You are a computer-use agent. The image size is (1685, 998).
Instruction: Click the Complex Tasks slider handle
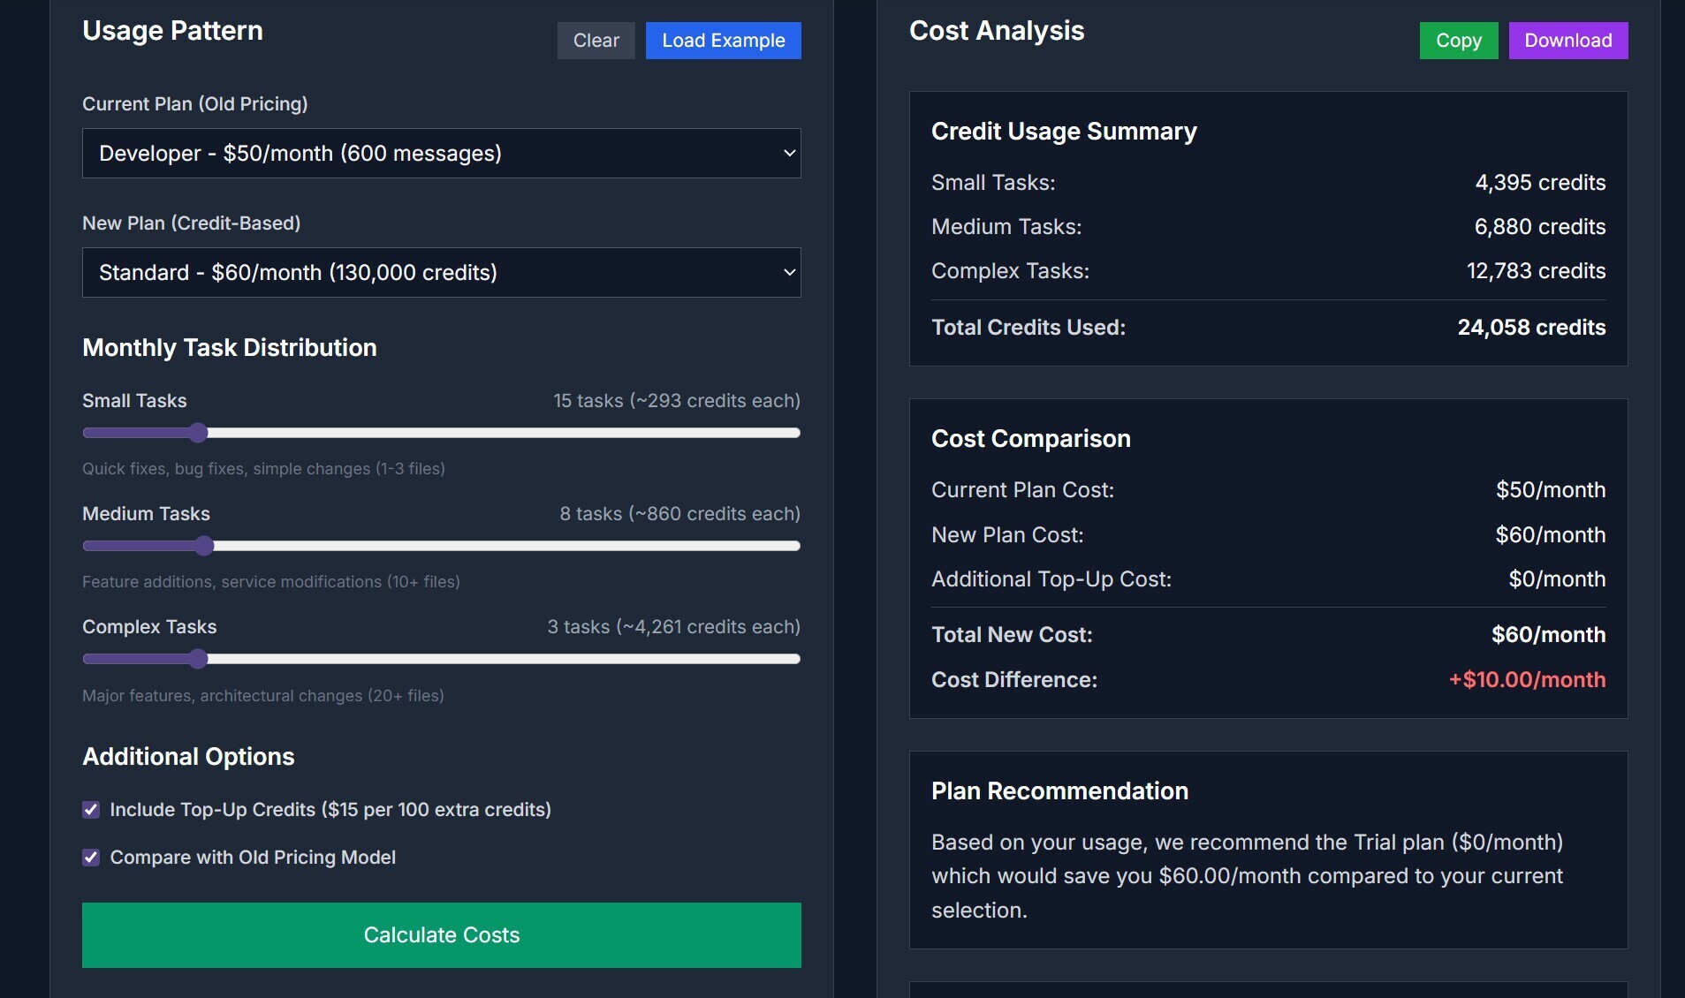click(x=198, y=659)
